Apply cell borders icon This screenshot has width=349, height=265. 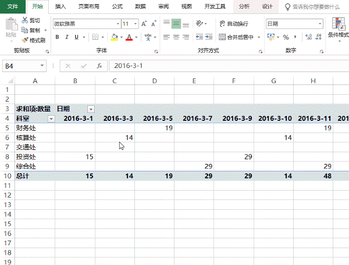point(95,37)
